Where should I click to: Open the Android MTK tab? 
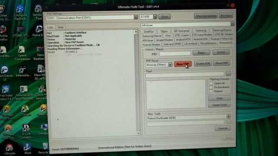point(183,39)
